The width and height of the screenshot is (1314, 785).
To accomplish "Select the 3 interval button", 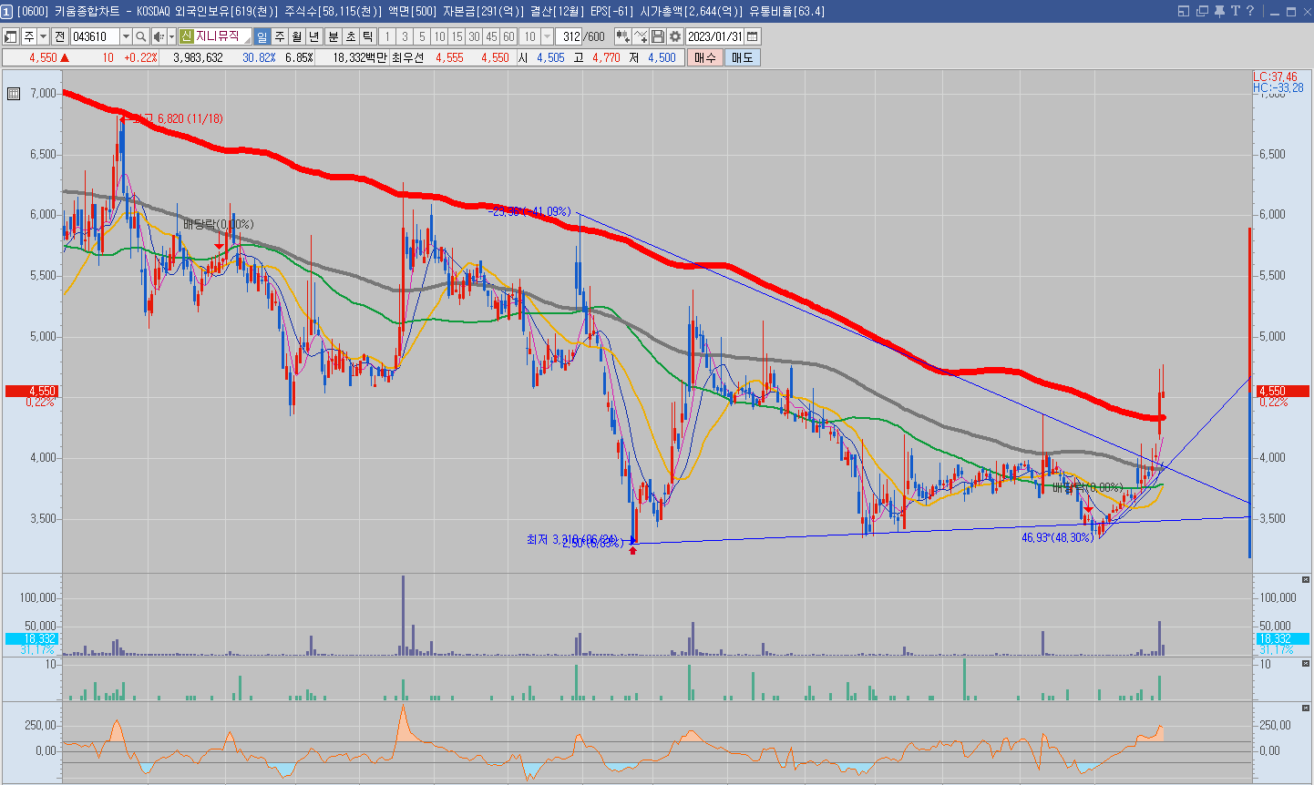I will click(405, 36).
